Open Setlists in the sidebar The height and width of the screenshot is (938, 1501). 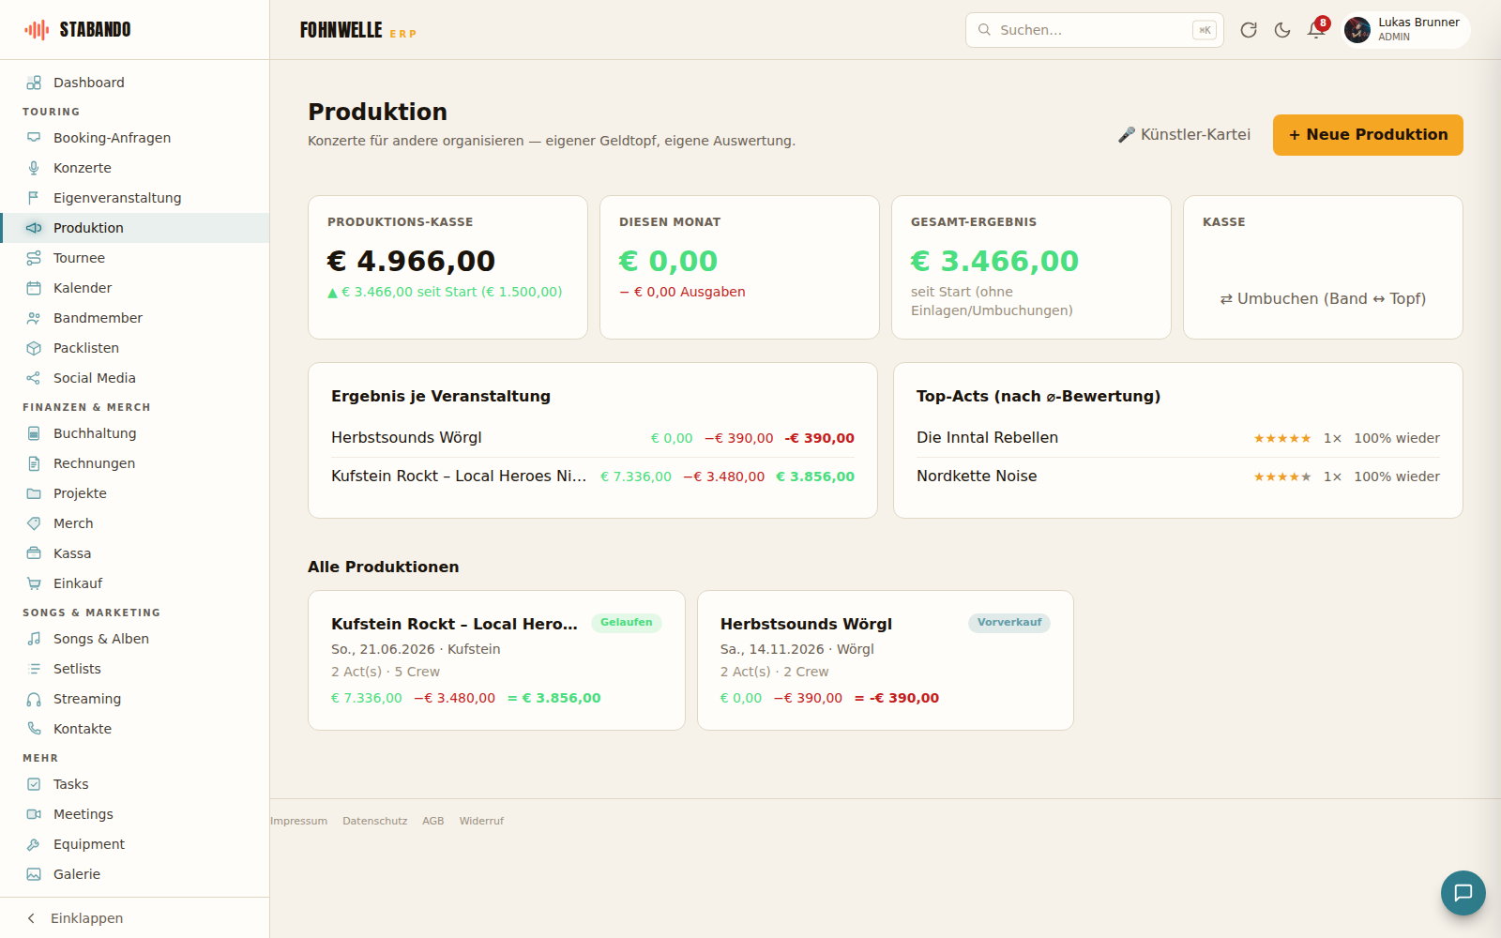(x=135, y=669)
